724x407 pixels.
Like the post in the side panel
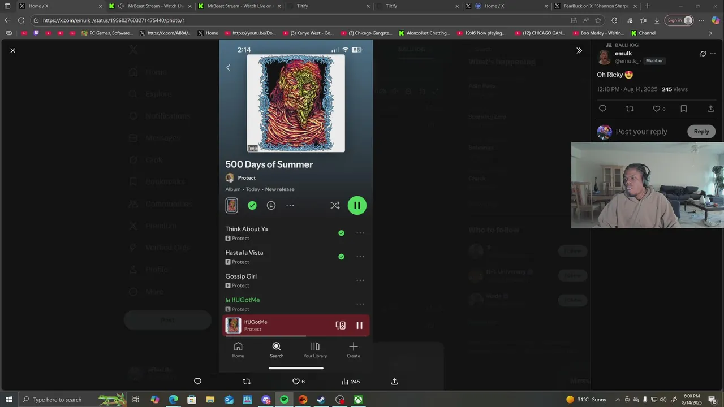click(x=657, y=109)
